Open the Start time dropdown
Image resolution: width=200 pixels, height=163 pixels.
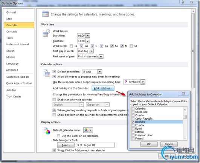point(88,35)
